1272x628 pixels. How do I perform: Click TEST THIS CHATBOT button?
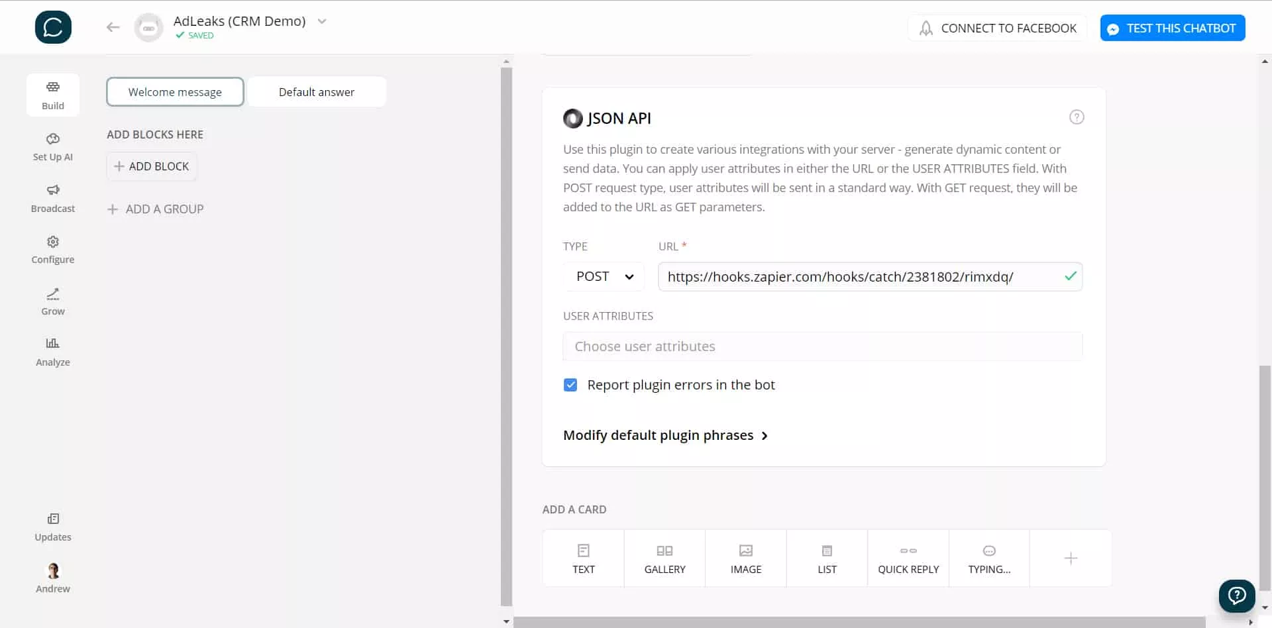(x=1173, y=28)
